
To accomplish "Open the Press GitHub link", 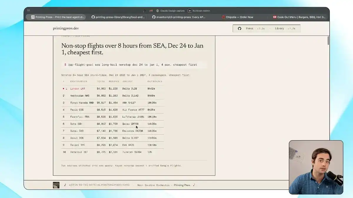I will (255, 28).
